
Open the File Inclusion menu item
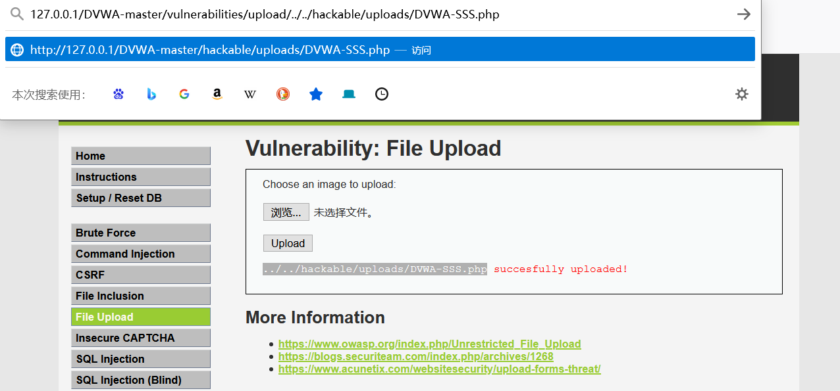point(141,296)
